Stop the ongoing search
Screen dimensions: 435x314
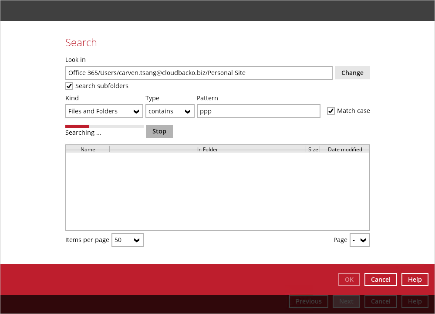(159, 131)
